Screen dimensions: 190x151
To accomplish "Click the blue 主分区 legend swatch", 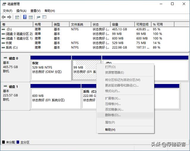I will tap(18, 142).
